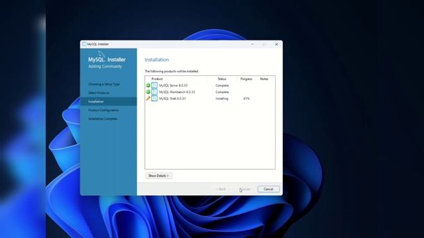This screenshot has height=238, width=424.
Task: Click the Back button
Action: 221,189
